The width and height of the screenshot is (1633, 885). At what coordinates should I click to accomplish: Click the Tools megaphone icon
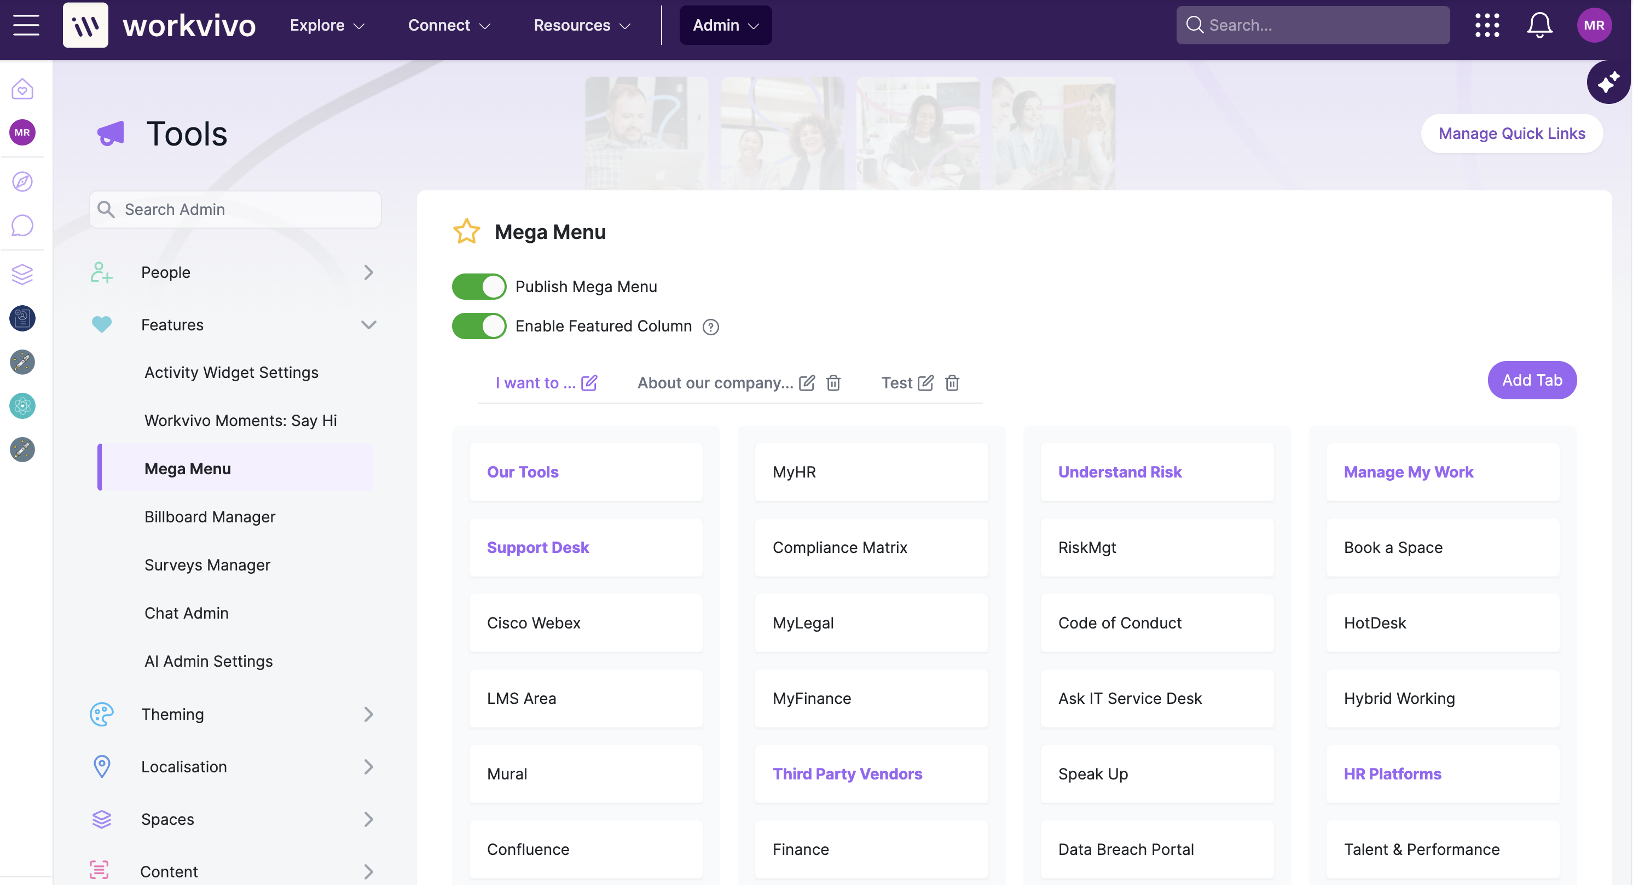111,133
